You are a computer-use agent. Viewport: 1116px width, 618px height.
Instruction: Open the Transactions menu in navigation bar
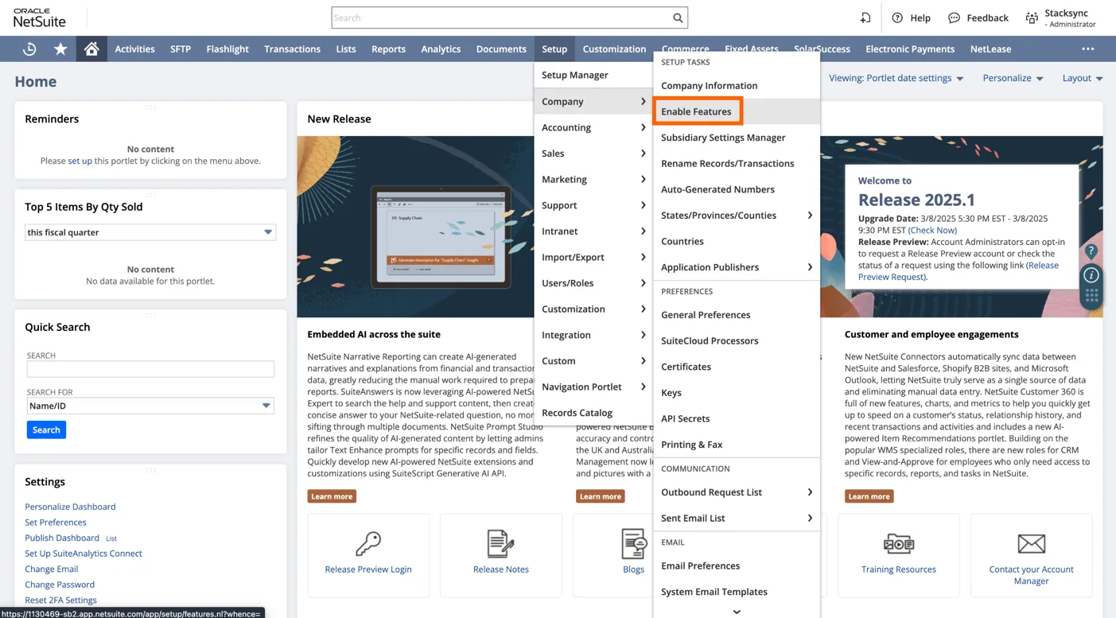(x=292, y=49)
